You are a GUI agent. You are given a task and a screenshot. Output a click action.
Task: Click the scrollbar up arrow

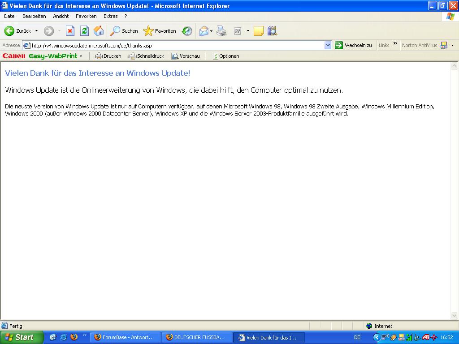455,66
